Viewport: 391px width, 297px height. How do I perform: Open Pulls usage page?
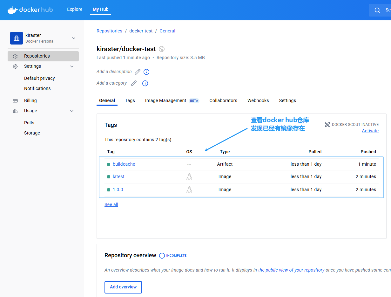(29, 123)
